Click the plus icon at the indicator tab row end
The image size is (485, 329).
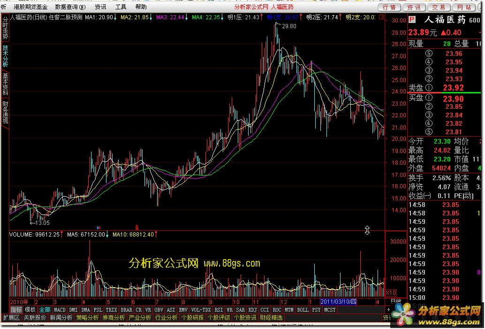click(x=388, y=309)
